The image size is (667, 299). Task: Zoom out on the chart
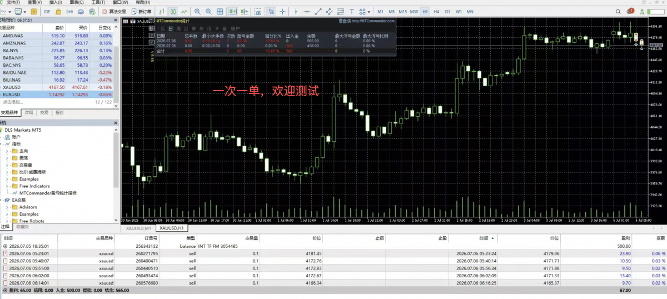click(x=208, y=11)
